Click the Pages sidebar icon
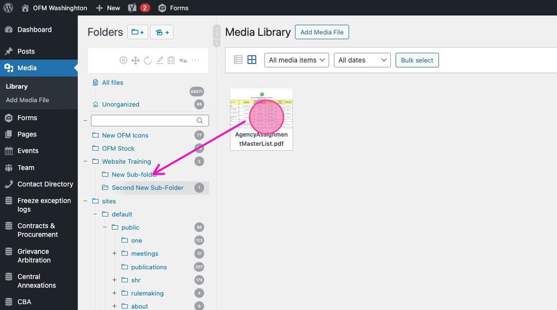 (9, 134)
